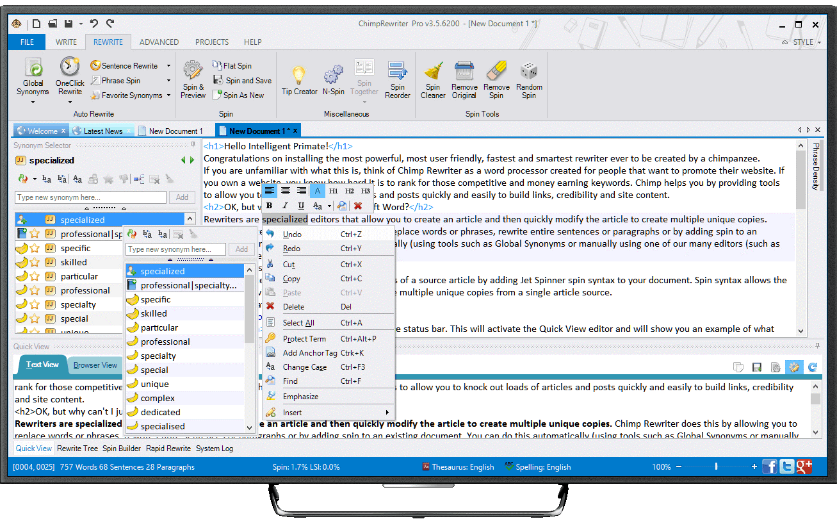The width and height of the screenshot is (837, 528).
Task: Choose Emphasize from the context menu
Action: pyautogui.click(x=329, y=396)
